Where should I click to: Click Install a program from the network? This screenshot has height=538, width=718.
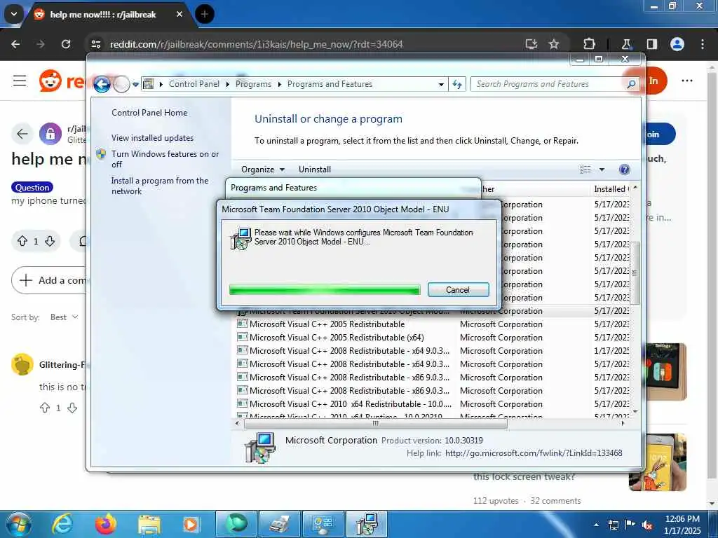tap(159, 186)
